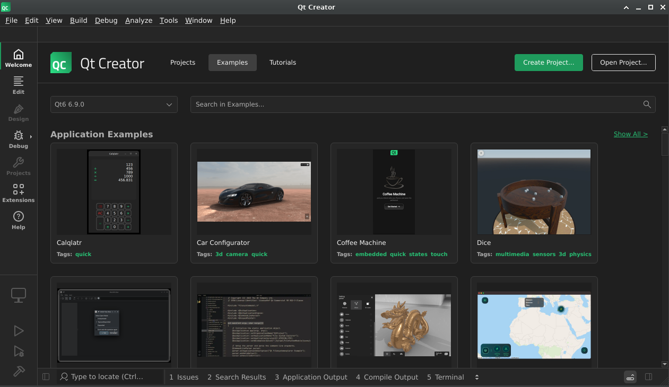Screen dimensions: 669x387
Task: Toggle progress details icon in status bar
Action: coord(630,377)
